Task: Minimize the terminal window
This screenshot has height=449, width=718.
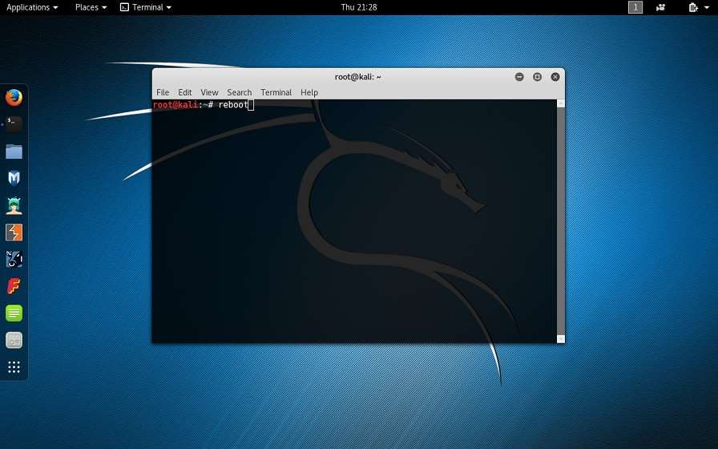Action: (x=519, y=77)
